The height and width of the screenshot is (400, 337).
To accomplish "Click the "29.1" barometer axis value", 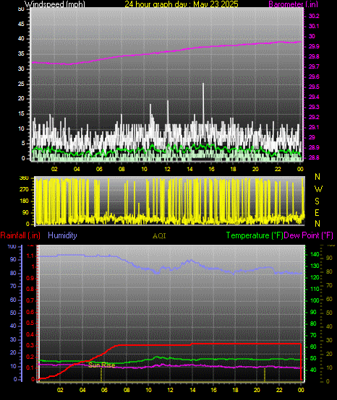I will pyautogui.click(x=314, y=127).
